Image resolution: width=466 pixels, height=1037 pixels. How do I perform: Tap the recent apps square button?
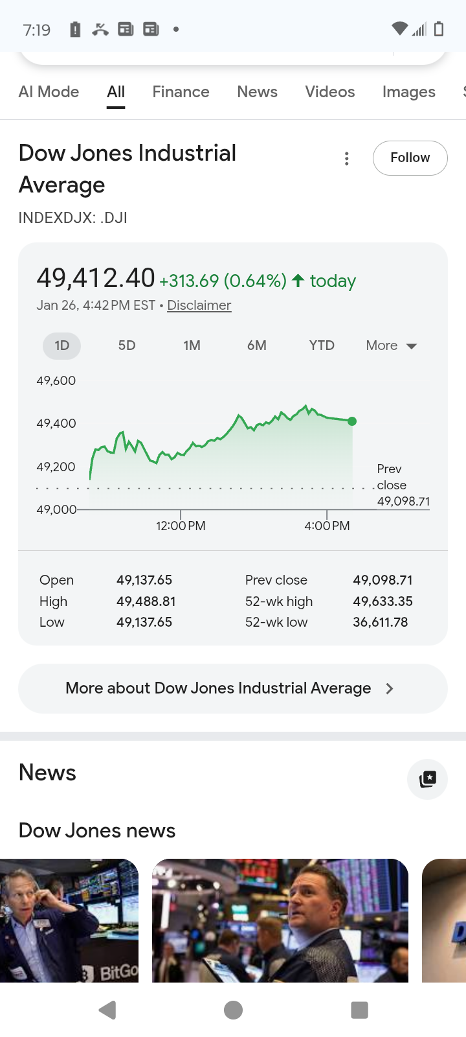359,1010
